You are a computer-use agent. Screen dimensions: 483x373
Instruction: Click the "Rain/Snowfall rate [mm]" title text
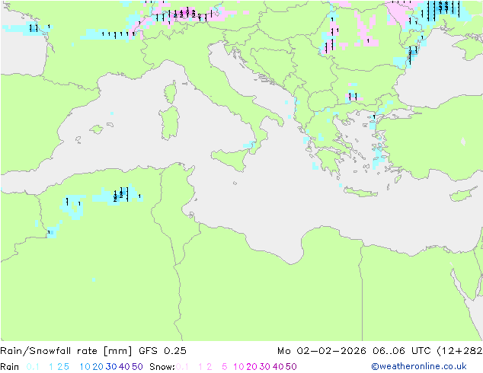click(x=66, y=350)
